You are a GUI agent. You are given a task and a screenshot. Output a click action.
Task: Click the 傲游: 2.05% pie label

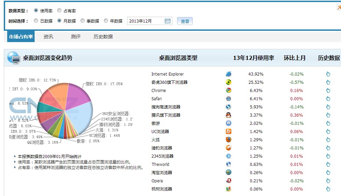88,141
